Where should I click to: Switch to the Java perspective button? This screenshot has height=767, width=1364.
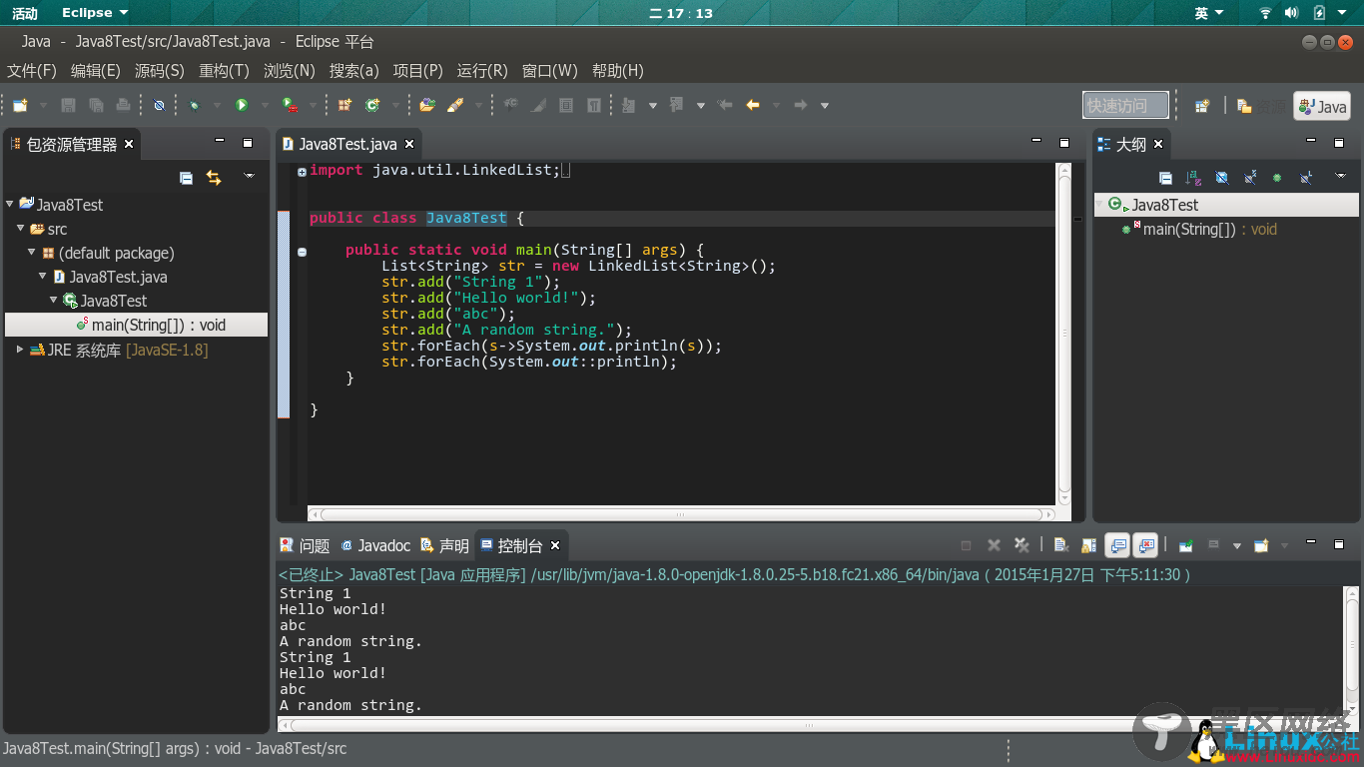tap(1322, 106)
